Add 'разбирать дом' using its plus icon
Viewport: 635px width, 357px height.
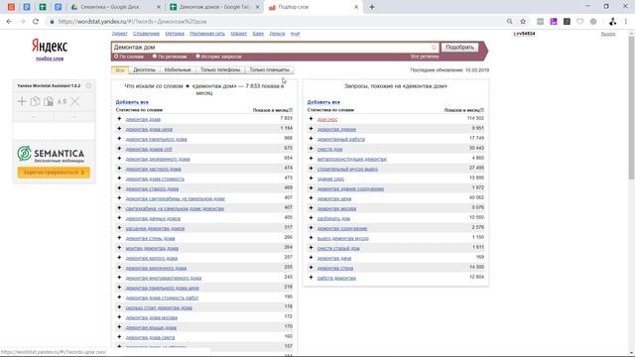pos(311,218)
